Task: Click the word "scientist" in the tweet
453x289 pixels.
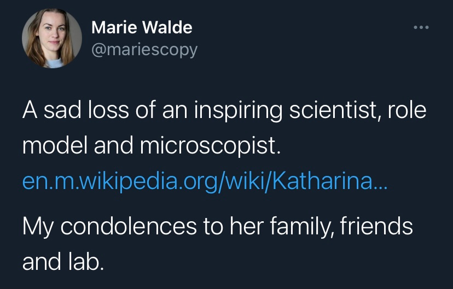Action: (326, 112)
